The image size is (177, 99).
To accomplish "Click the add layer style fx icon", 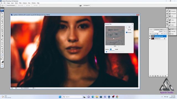I will (153, 76).
